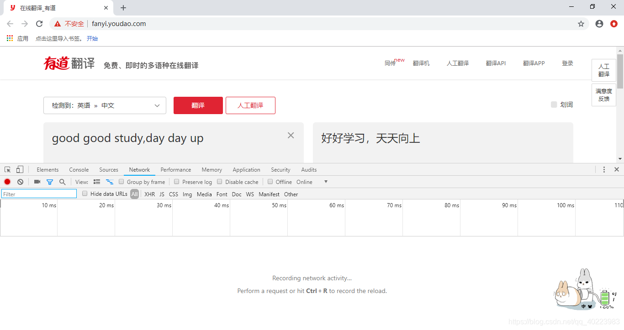This screenshot has width=624, height=330.
Task: Open the Audits tab
Action: (x=309, y=169)
